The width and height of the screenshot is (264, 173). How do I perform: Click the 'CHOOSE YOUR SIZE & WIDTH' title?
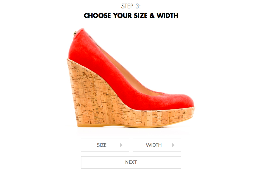click(131, 16)
